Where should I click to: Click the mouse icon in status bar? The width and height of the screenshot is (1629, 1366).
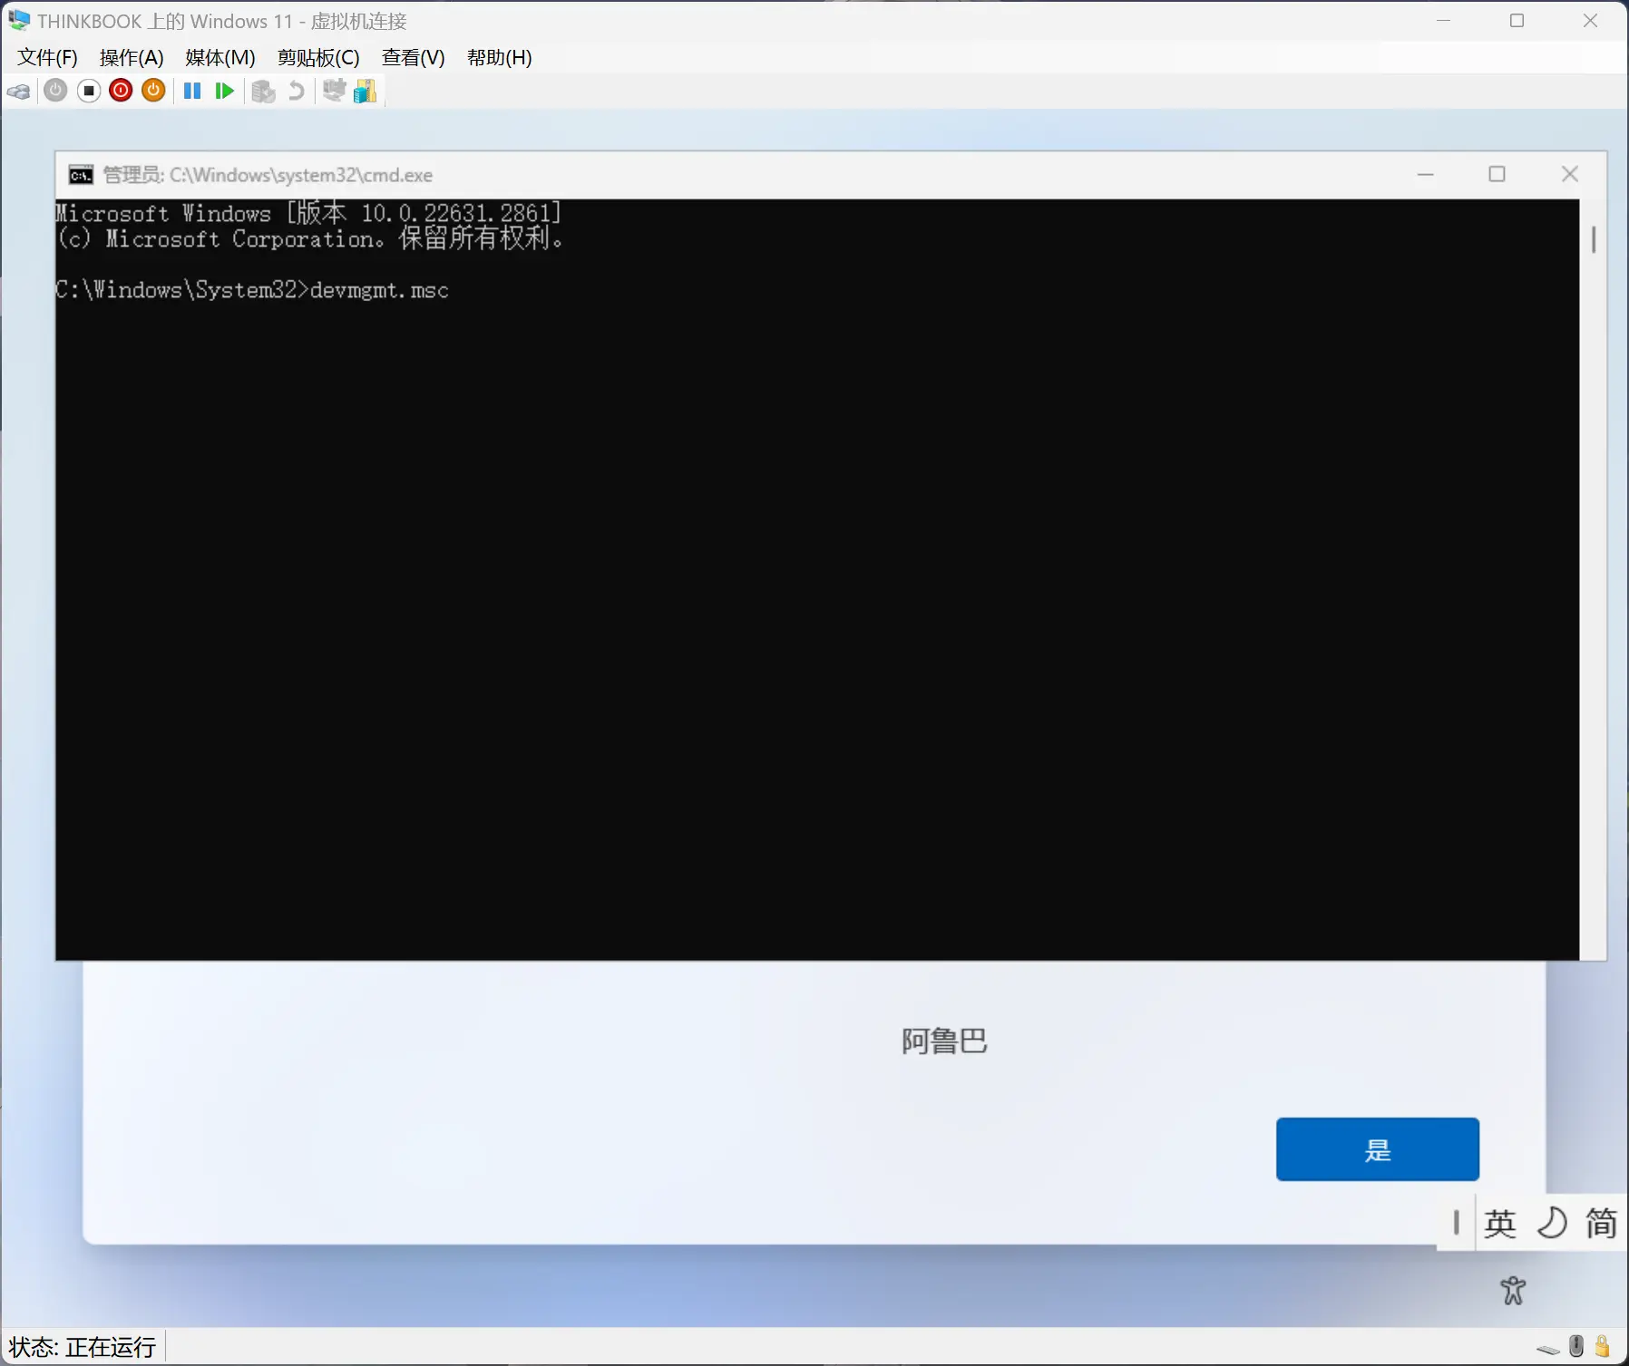(1576, 1346)
